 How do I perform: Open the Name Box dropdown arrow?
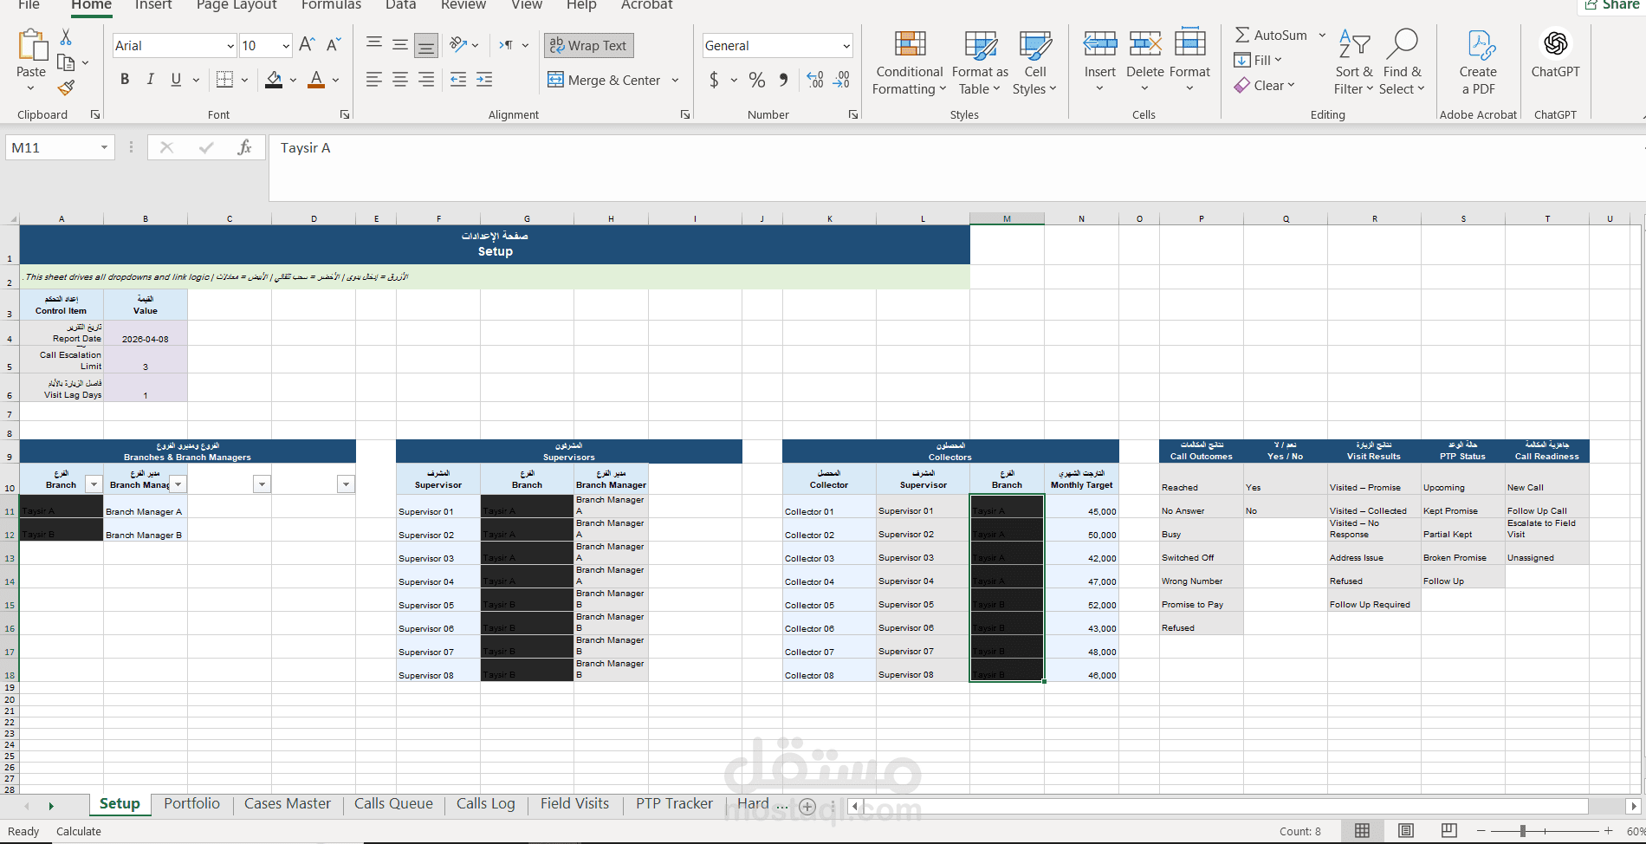[104, 147]
